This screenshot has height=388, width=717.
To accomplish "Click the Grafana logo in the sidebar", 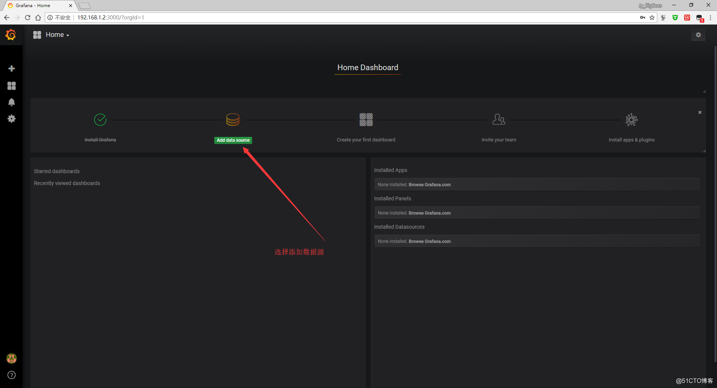I will tap(11, 35).
